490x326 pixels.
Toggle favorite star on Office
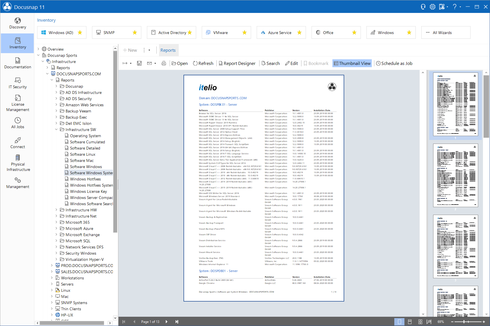tap(354, 33)
